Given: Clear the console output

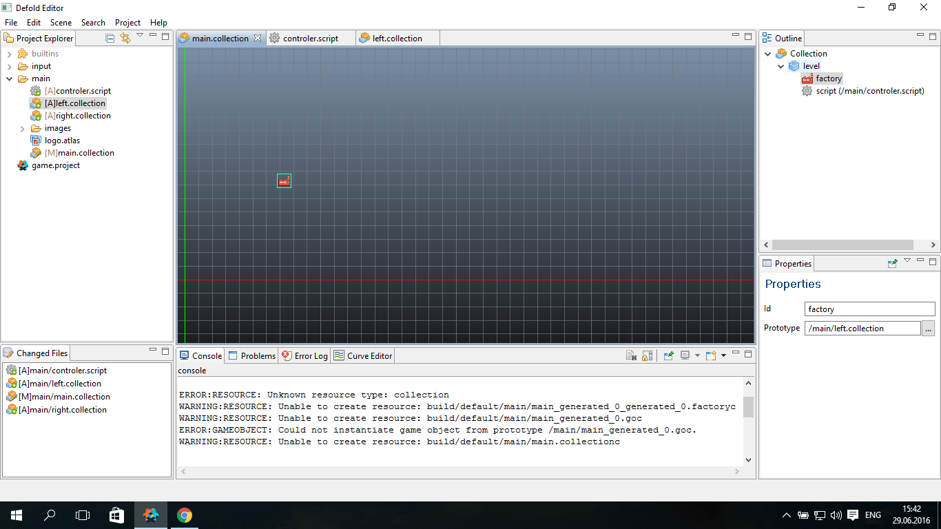Looking at the screenshot, I should tap(631, 355).
